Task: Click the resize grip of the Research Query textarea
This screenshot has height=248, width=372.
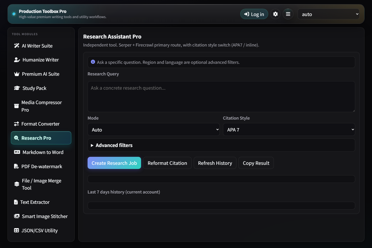Action: (x=354, y=111)
